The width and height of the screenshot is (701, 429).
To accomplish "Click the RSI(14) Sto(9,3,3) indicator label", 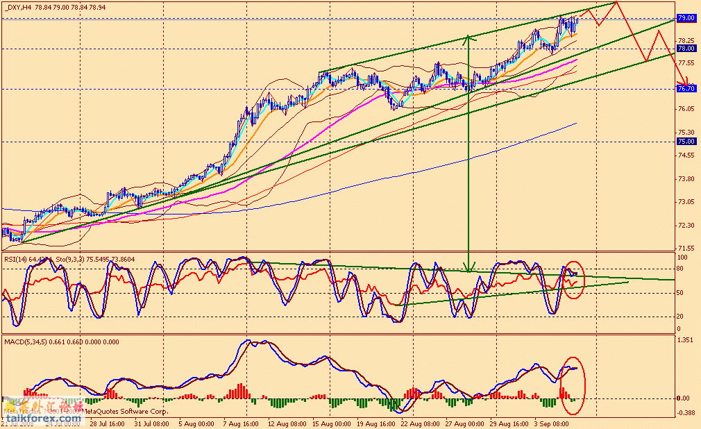I will 69,260.
